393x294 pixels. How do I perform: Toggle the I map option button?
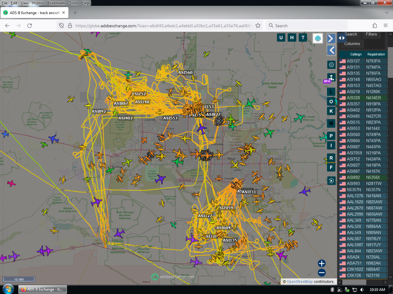coord(331,145)
